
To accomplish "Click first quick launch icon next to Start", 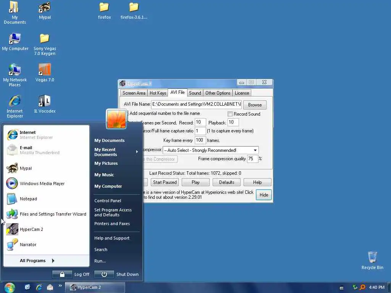I will 27,287.
